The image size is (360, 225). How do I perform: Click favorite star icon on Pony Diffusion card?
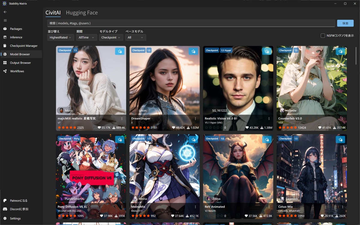click(x=120, y=139)
